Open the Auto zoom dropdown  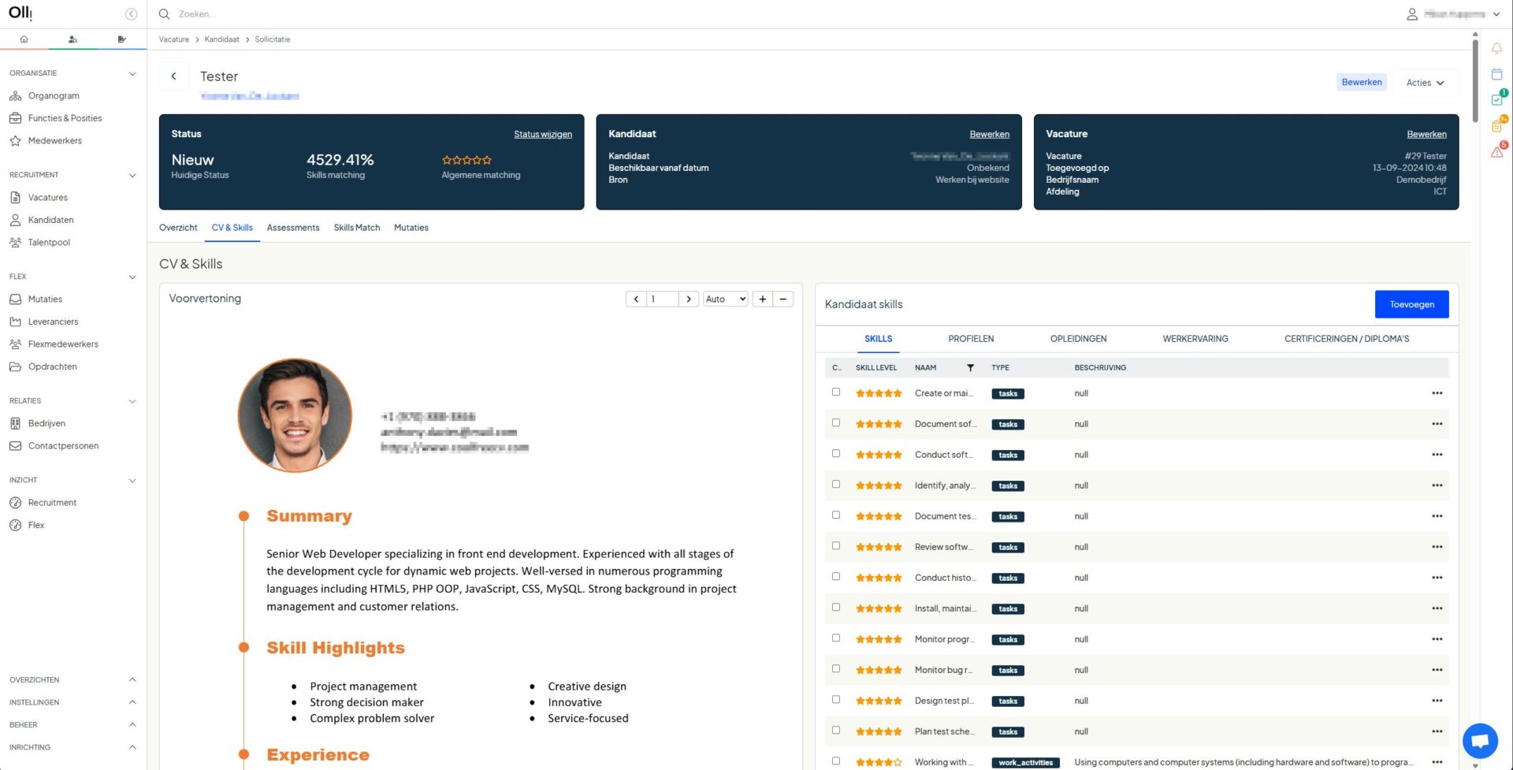pyautogui.click(x=726, y=299)
